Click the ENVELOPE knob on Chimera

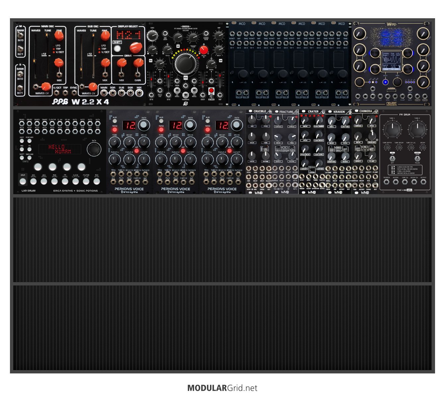(x=372, y=136)
